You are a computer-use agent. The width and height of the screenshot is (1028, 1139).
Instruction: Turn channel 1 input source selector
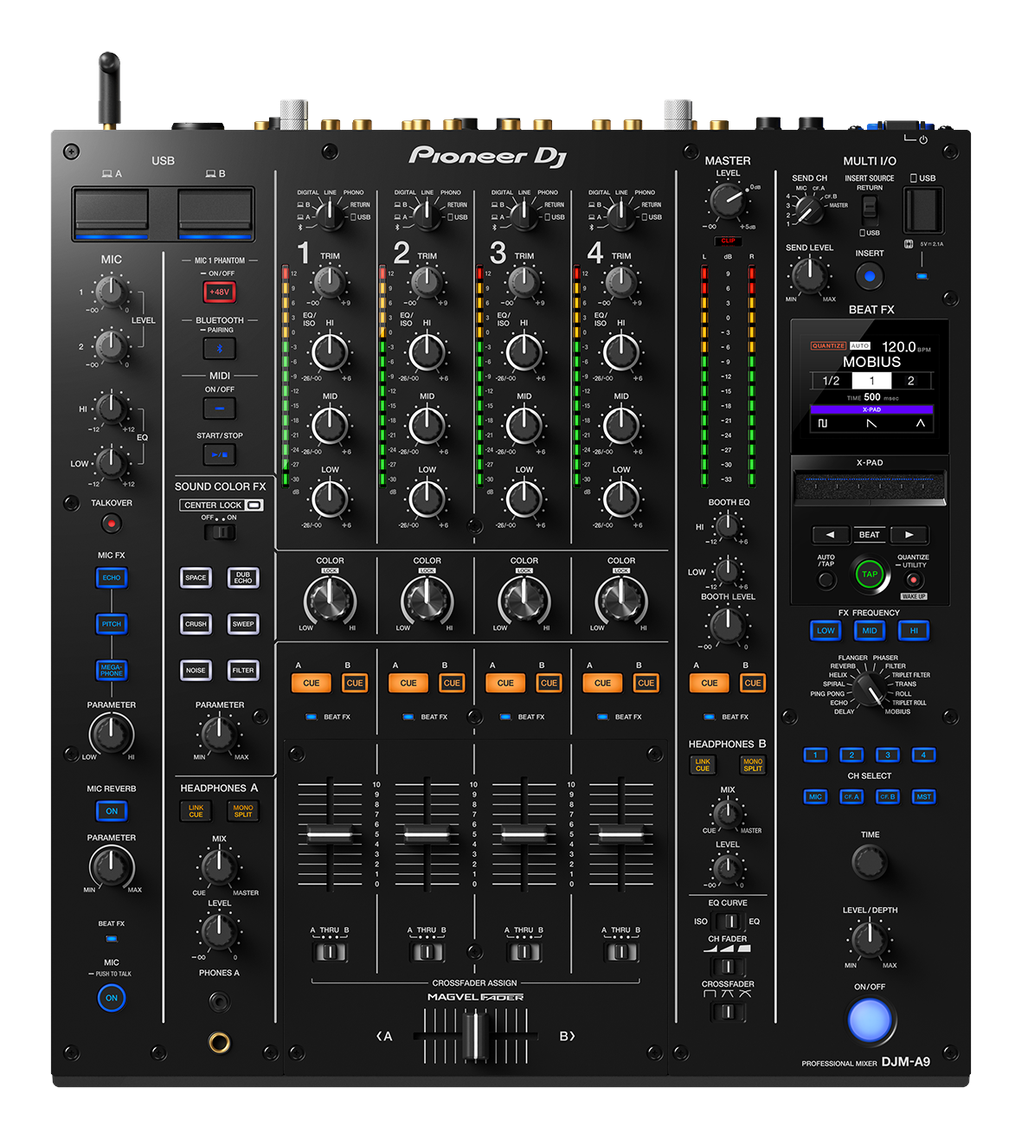(330, 214)
